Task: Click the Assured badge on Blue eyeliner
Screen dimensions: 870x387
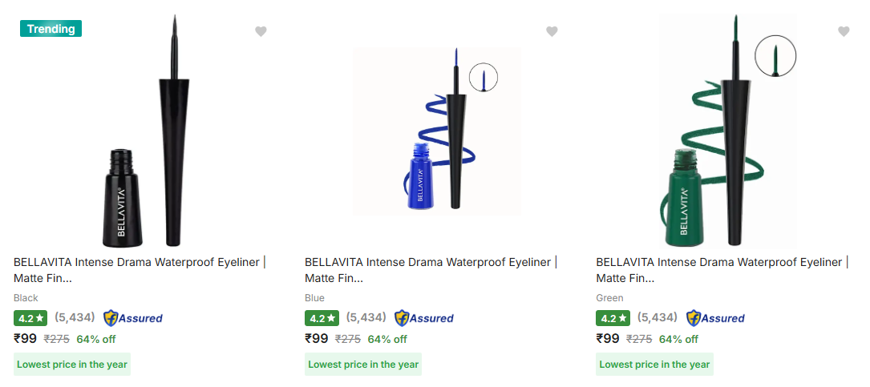Action: (424, 318)
